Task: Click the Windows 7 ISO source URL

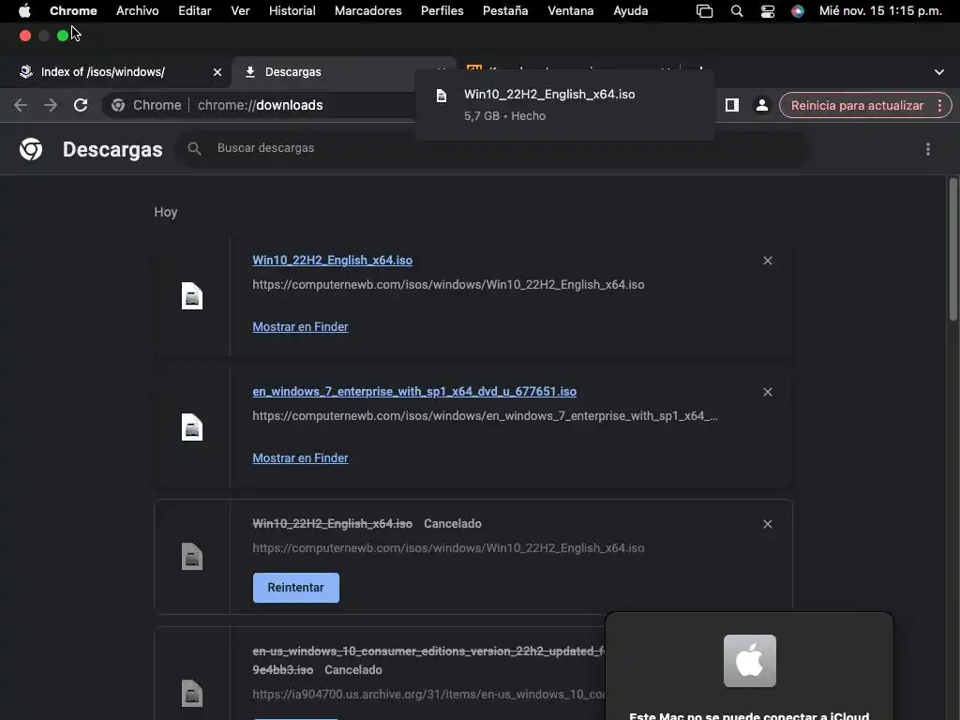Action: click(x=485, y=415)
